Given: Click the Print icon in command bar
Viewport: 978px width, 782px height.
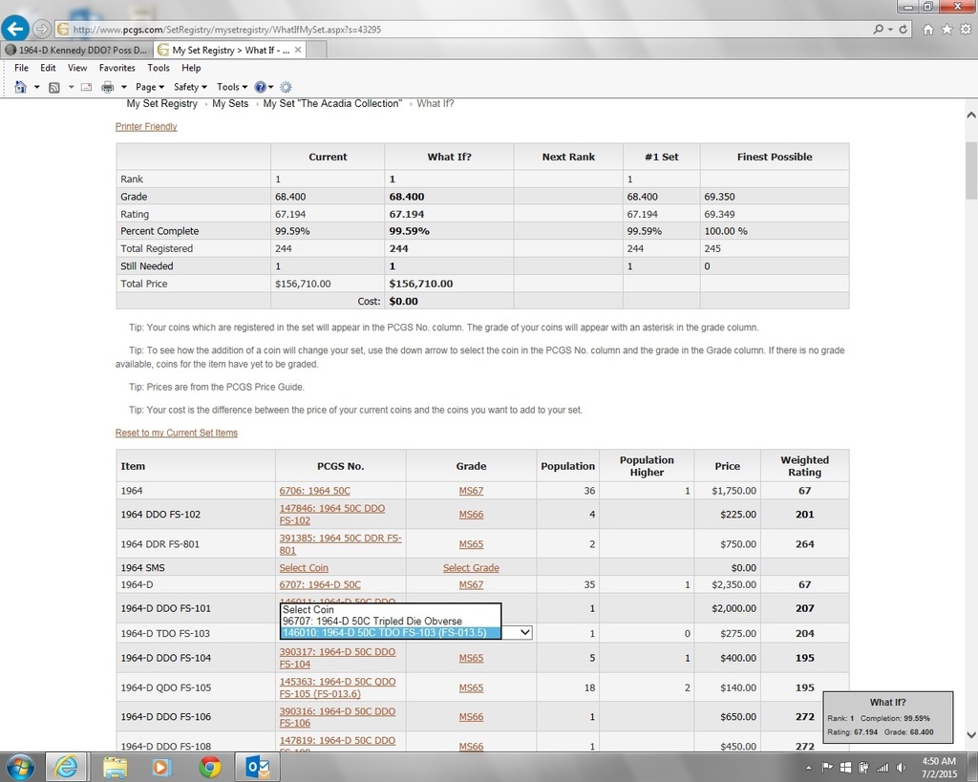Looking at the screenshot, I should (x=107, y=87).
